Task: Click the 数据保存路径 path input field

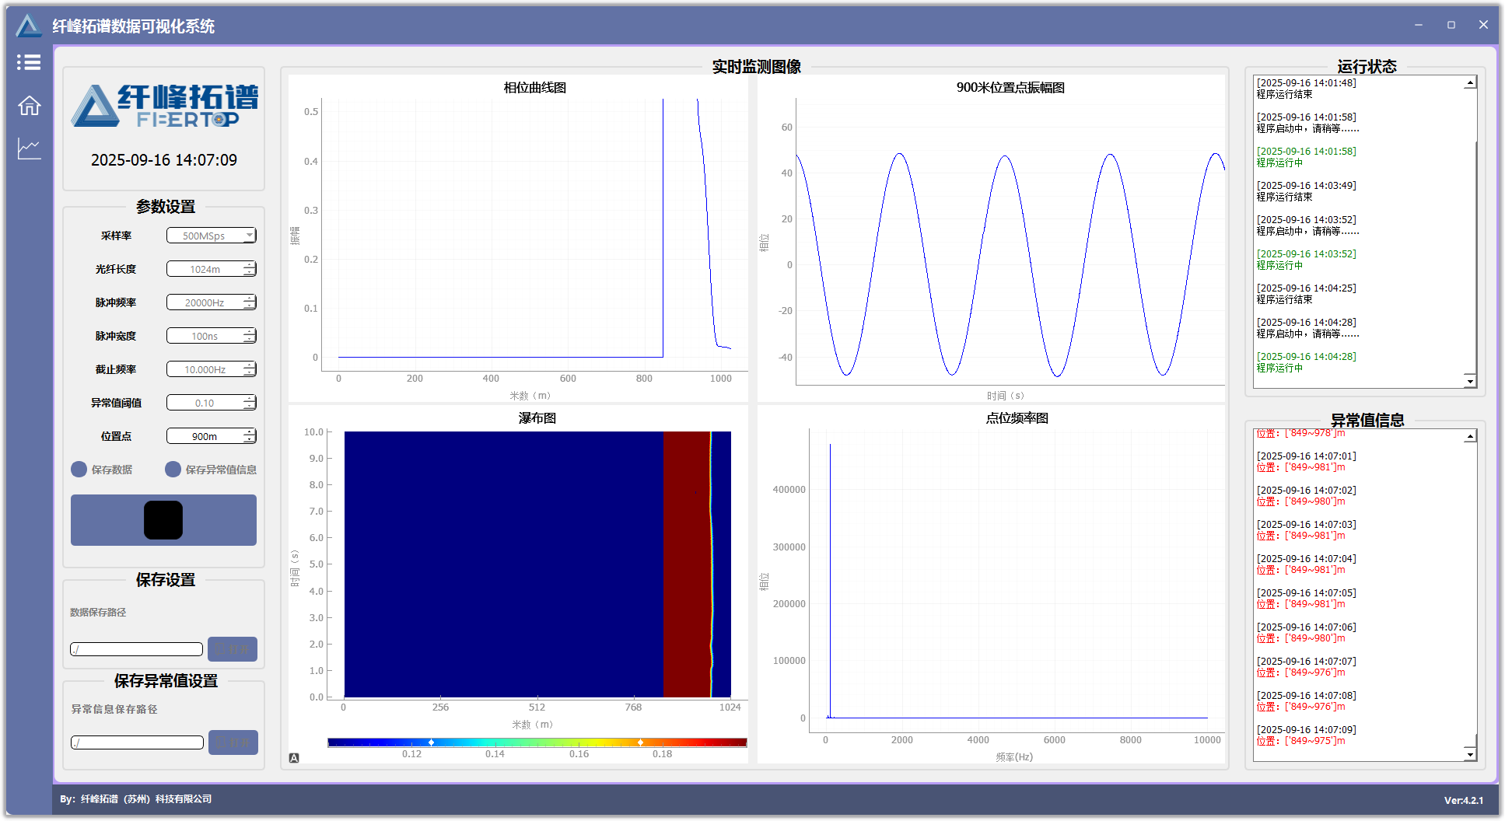Action: pos(137,649)
